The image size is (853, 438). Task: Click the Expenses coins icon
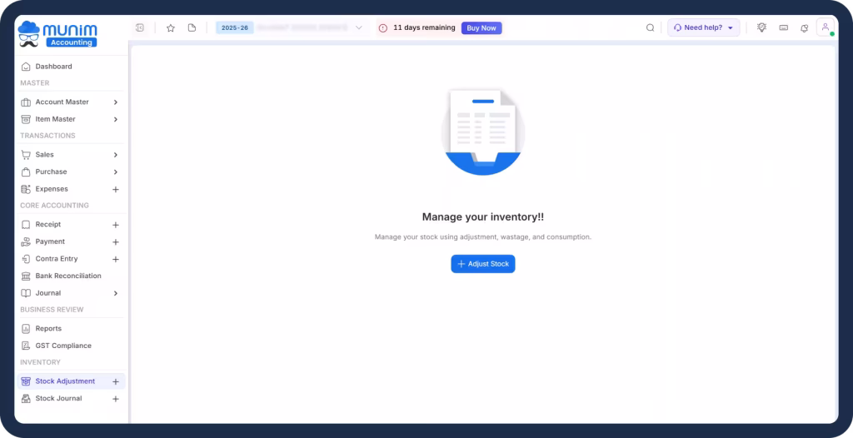[x=26, y=189]
